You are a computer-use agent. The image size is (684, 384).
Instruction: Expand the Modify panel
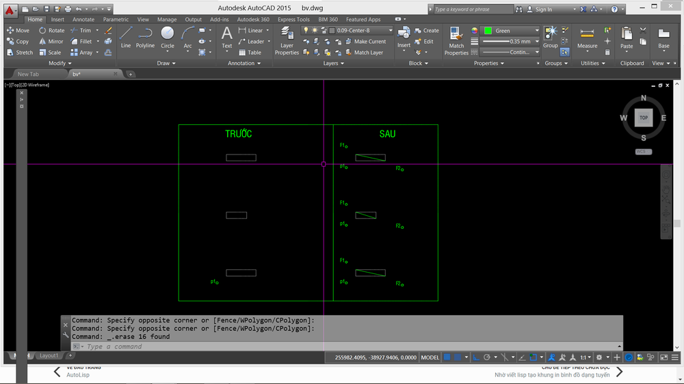click(x=60, y=63)
